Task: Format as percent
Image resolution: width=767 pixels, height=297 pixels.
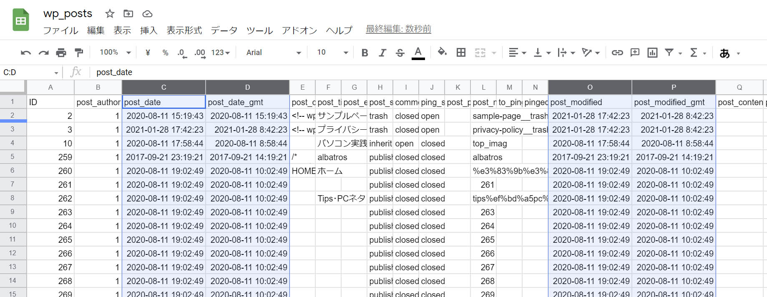Action: [x=166, y=53]
